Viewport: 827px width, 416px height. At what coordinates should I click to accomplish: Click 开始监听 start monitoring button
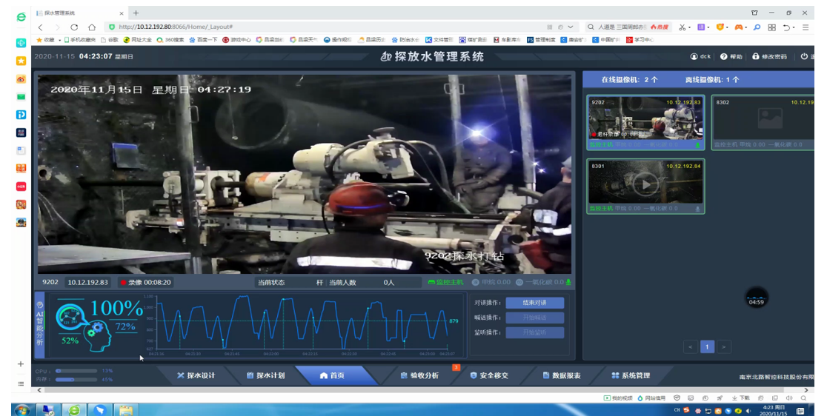pyautogui.click(x=534, y=332)
